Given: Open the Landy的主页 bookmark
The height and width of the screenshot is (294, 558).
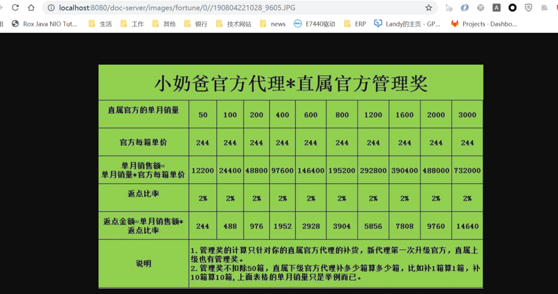Looking at the screenshot, I should coord(407,24).
